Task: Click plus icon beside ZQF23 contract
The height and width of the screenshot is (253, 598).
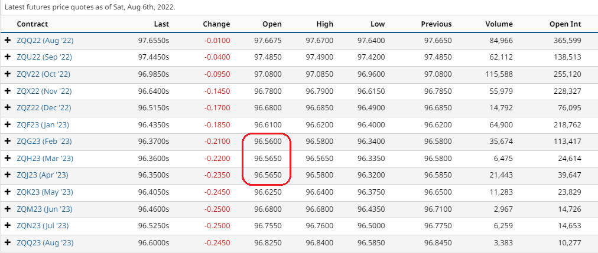Action: tap(8, 125)
